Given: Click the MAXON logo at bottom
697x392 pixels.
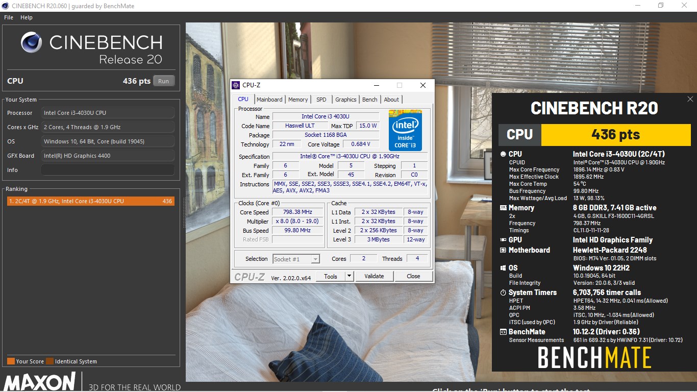Looking at the screenshot, I should pos(40,382).
